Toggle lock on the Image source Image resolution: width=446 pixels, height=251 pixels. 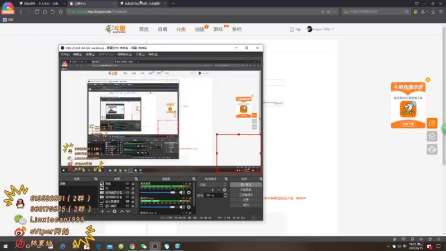pos(133,184)
